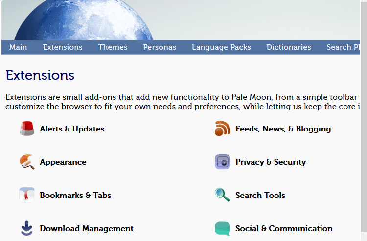Screen dimensions: 367x241
Task: View Download Management extensions
Action: tap(87, 228)
